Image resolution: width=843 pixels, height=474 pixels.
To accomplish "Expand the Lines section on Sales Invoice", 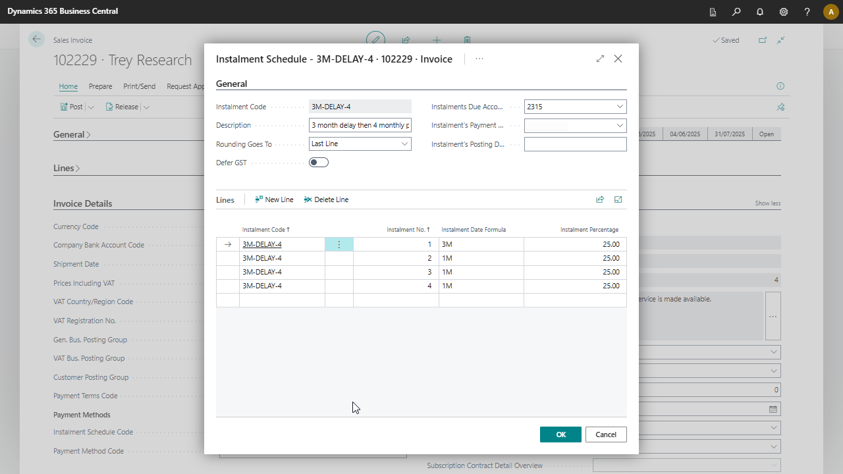I will pos(67,168).
